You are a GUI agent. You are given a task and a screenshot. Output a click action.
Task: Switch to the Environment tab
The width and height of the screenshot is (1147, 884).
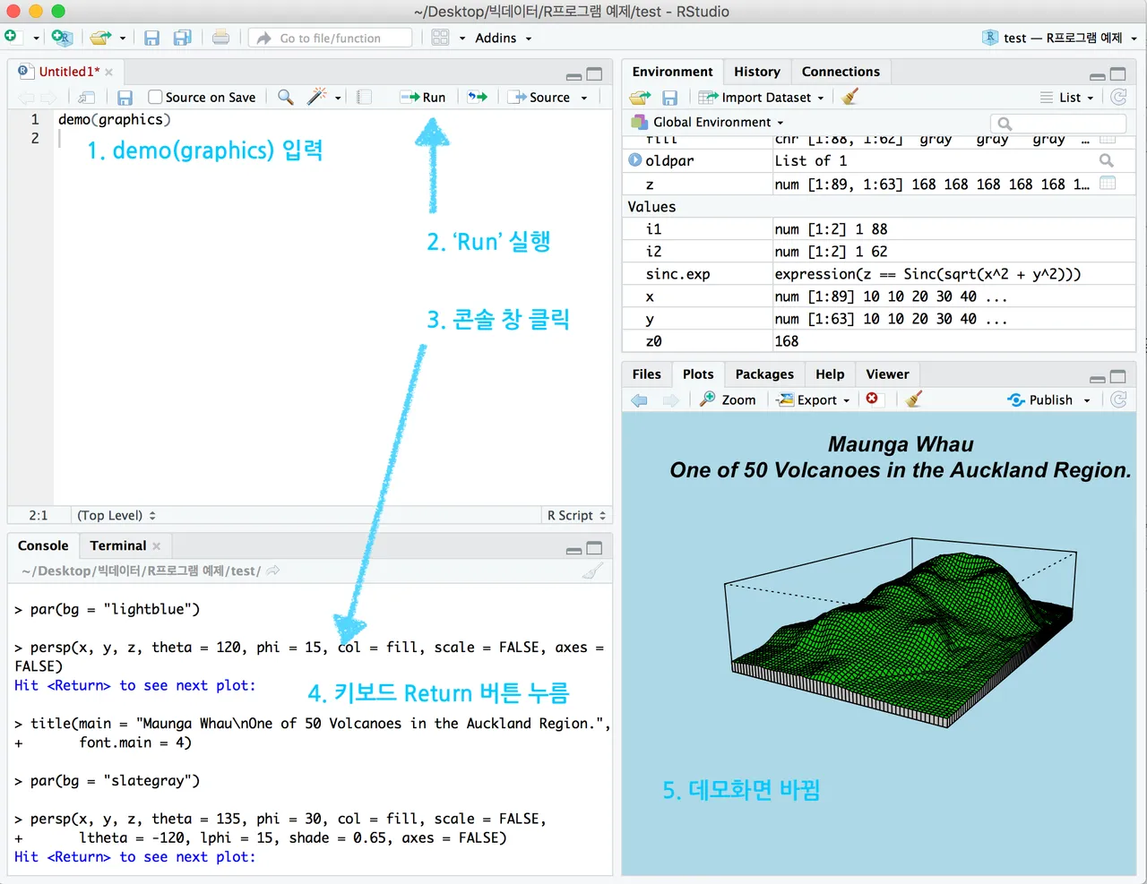click(672, 72)
